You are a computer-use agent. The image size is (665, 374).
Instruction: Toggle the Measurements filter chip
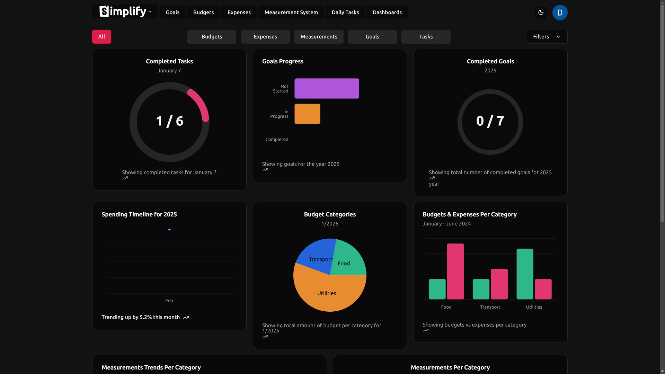pos(319,37)
